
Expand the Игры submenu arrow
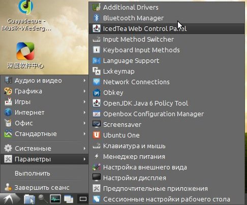coord(84,102)
